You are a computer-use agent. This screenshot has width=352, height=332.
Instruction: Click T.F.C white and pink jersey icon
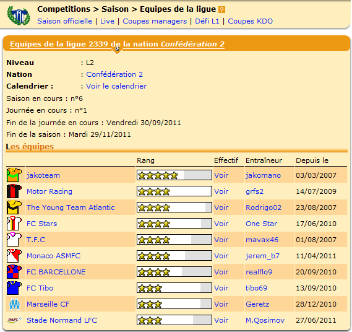coord(14,240)
